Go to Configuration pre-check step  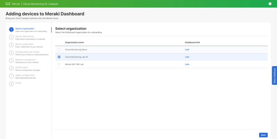27,52
